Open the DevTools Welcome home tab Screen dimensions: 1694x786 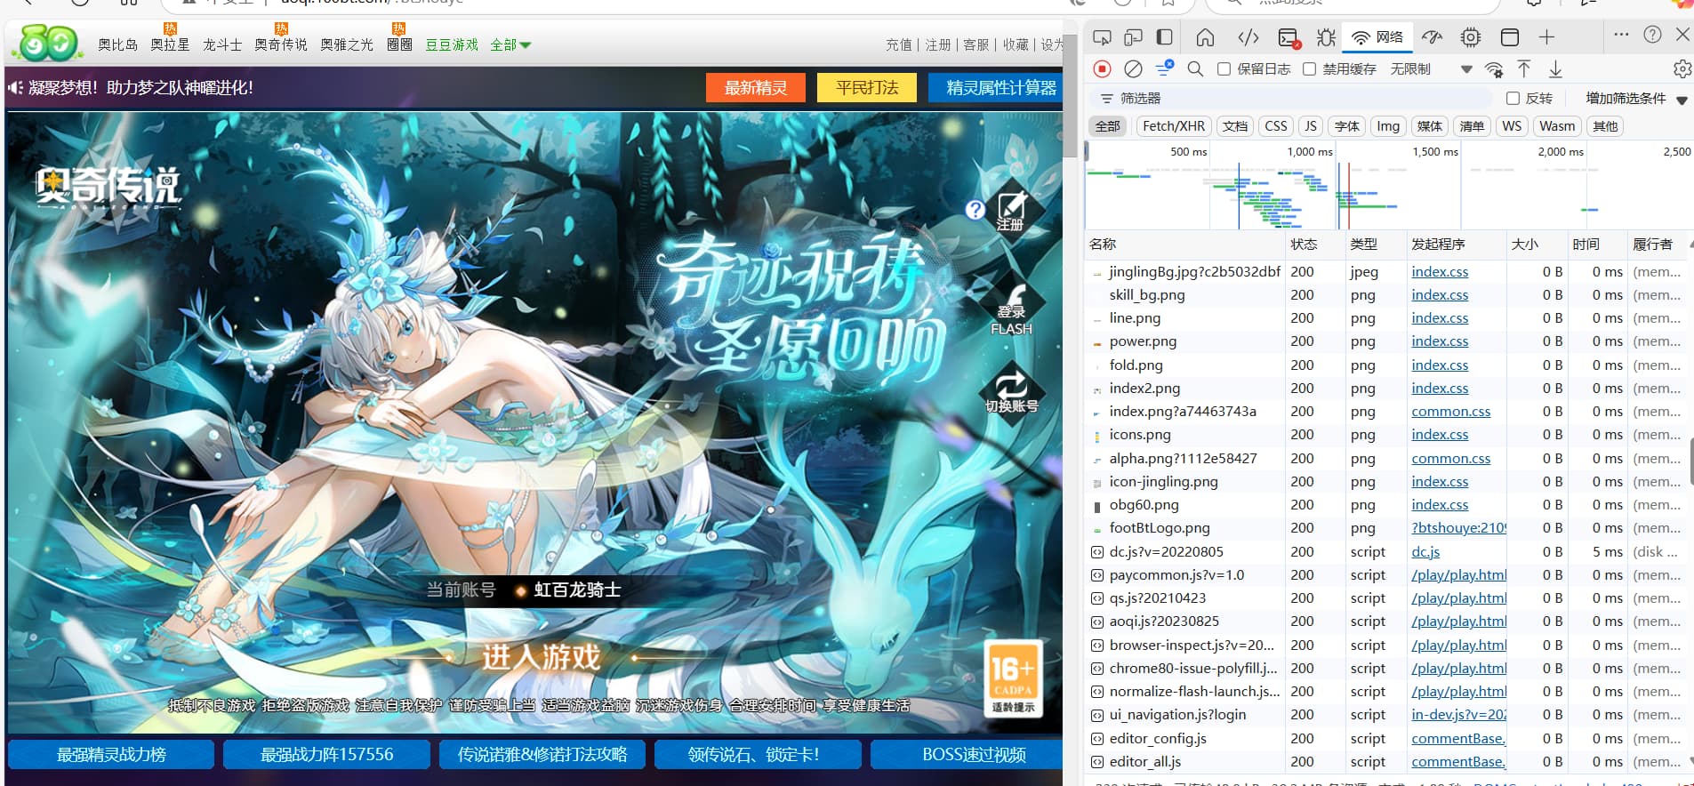pyautogui.click(x=1205, y=37)
